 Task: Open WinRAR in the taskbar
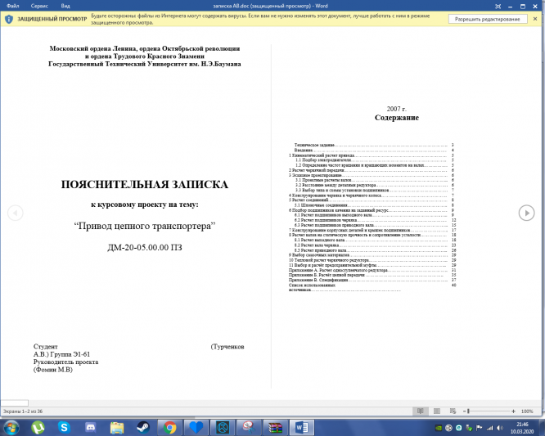275,427
